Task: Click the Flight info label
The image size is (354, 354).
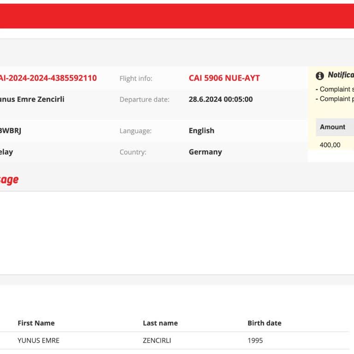Action: [x=136, y=78]
